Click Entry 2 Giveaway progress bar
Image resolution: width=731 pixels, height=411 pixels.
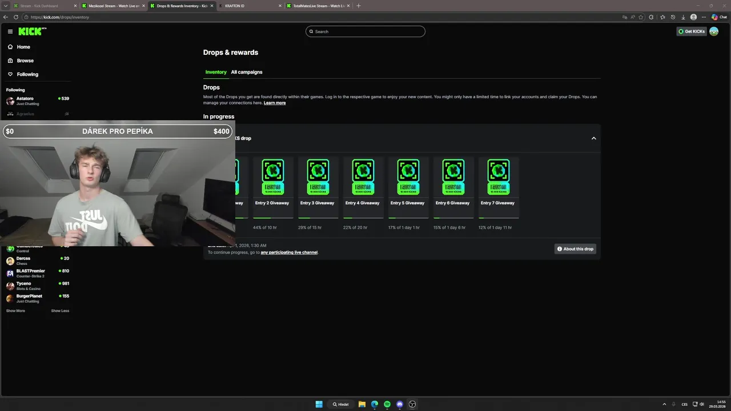point(273,217)
